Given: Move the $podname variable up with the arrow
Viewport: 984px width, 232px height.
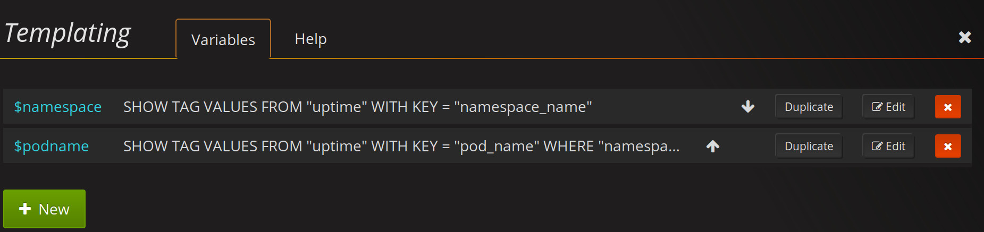Looking at the screenshot, I should click(x=713, y=146).
